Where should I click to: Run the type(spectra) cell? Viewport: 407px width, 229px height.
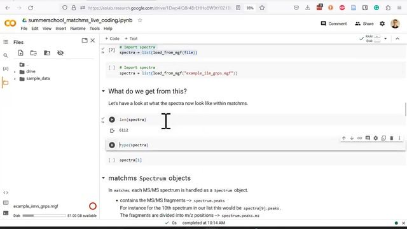coord(112,145)
